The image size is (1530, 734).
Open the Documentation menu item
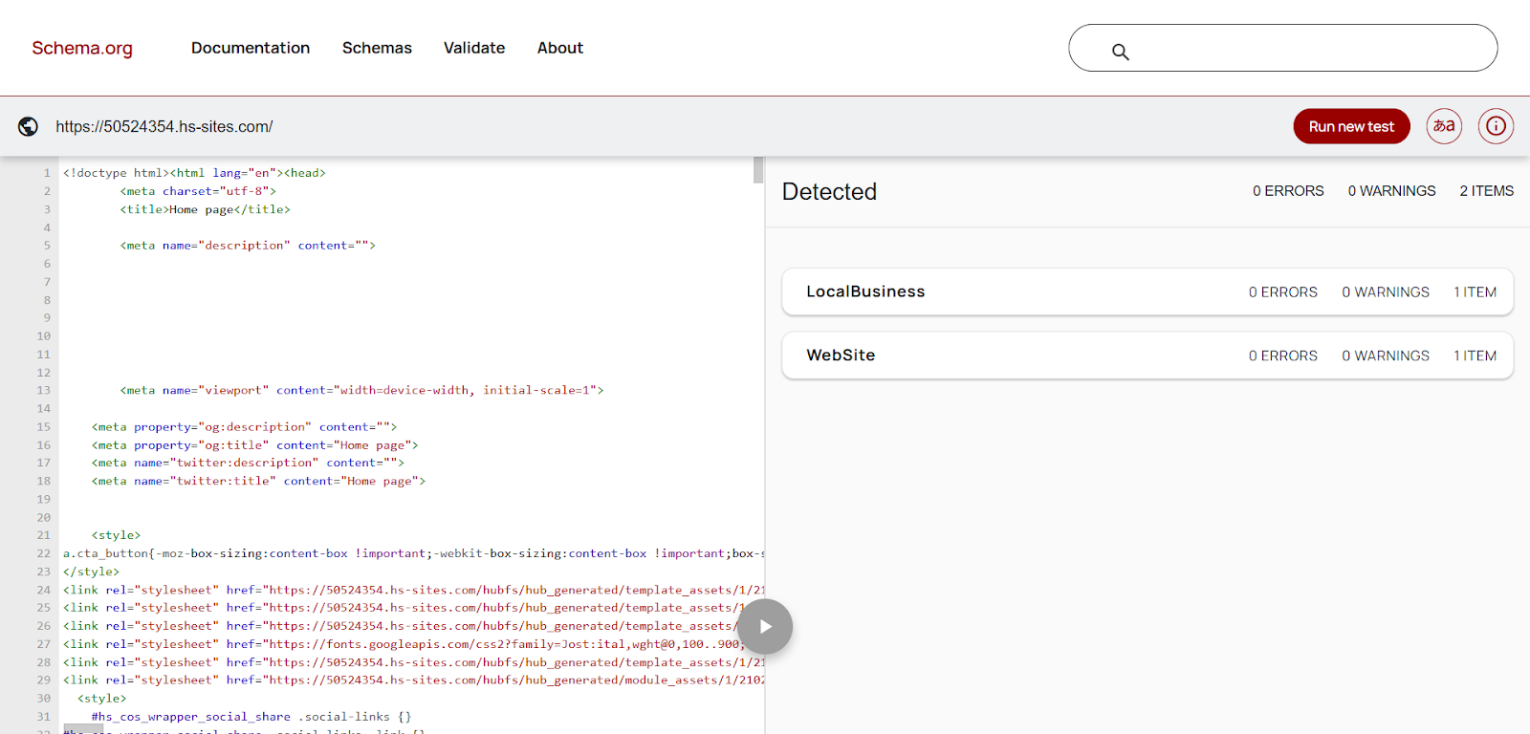coord(251,48)
